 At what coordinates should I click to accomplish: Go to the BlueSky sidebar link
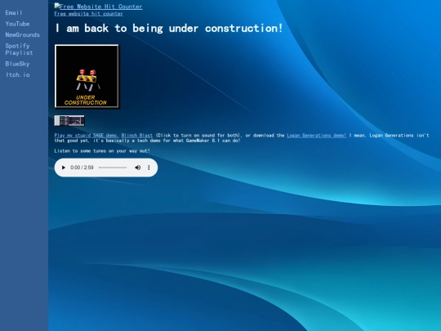pos(17,64)
